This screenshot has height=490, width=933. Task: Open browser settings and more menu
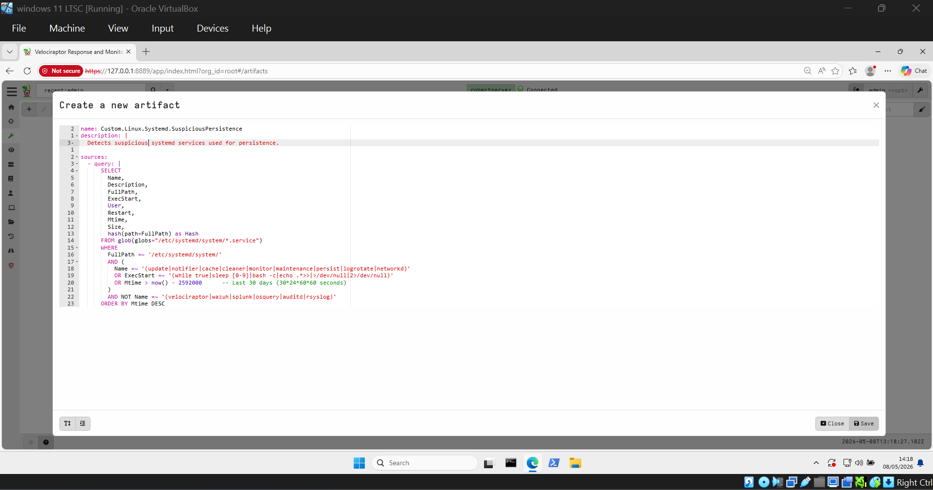pos(888,71)
